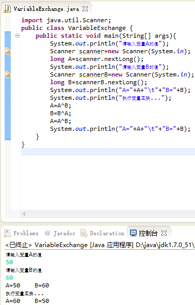Click the horizontal scrollbar left arrow

tap(24, 214)
